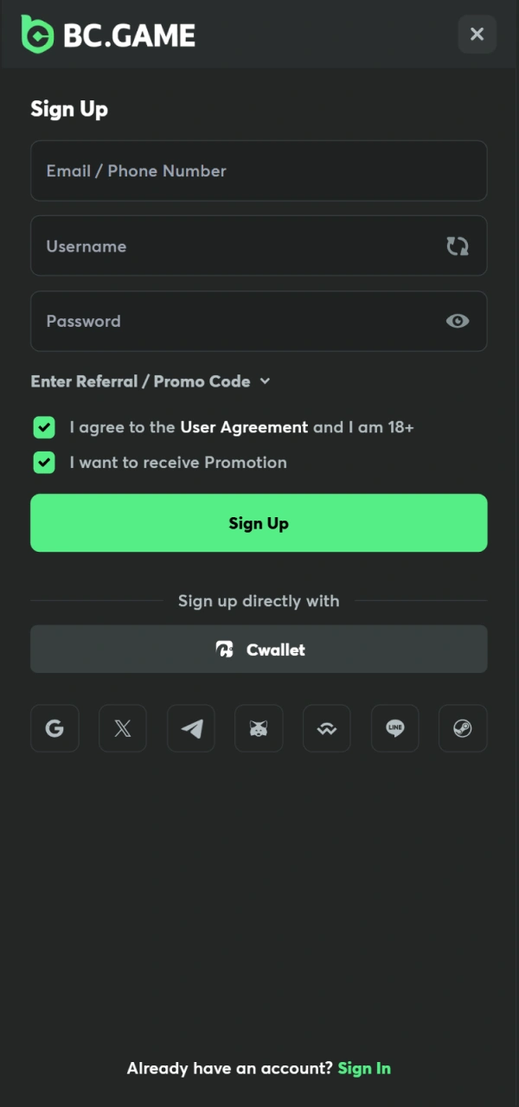Sign up with Google
The height and width of the screenshot is (1107, 519).
click(x=54, y=728)
